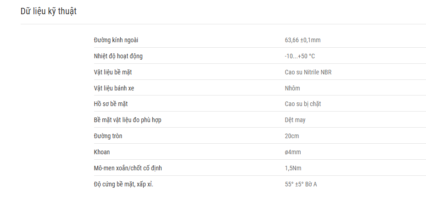Click the '55° ±5° Bờ A' hardness value
This screenshot has width=426, height=202.
(x=301, y=185)
